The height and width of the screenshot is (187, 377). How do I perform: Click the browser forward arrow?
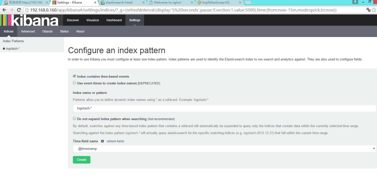(12, 10)
